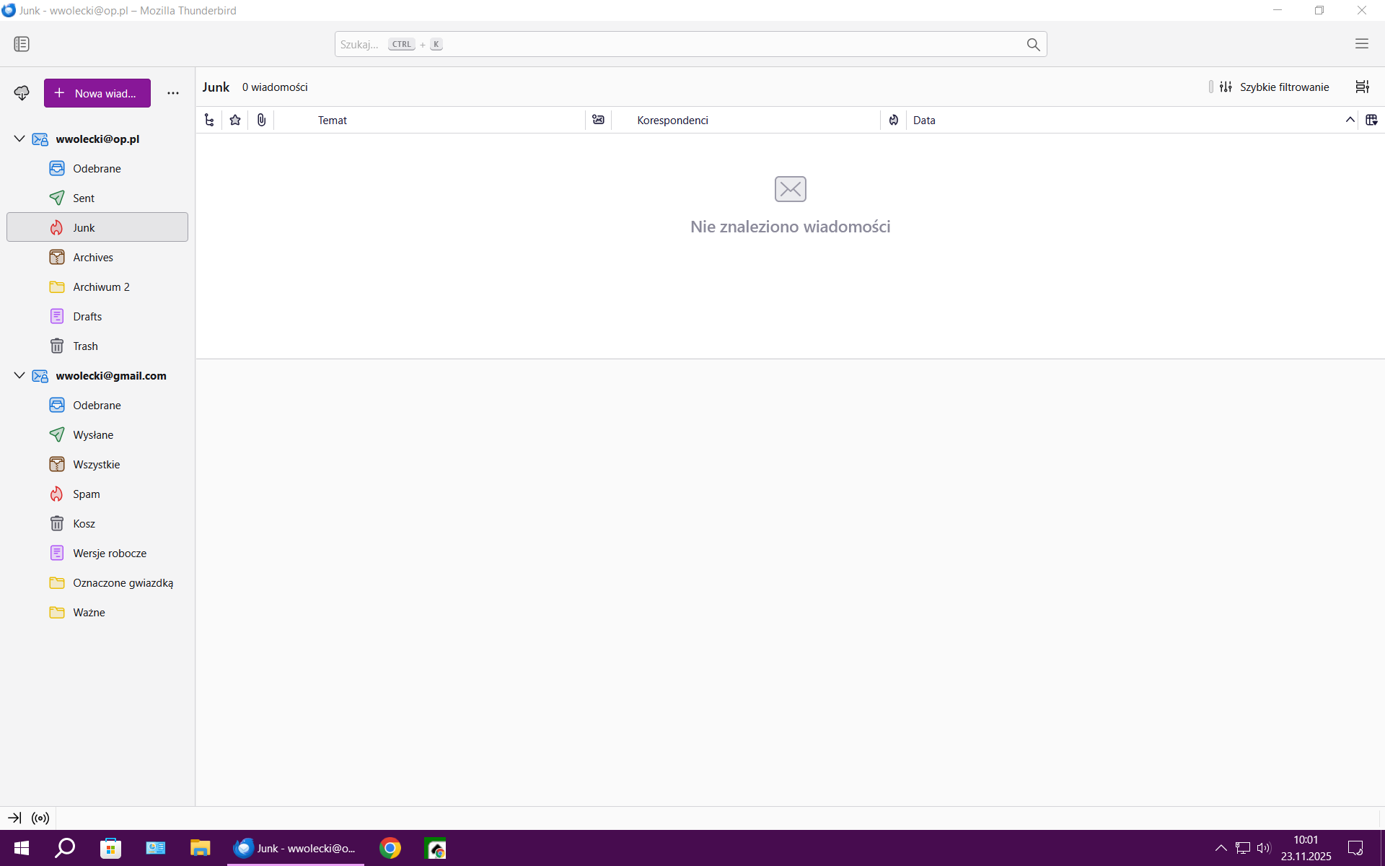This screenshot has width=1385, height=866.
Task: Click the online status indicator icon
Action: click(40, 818)
